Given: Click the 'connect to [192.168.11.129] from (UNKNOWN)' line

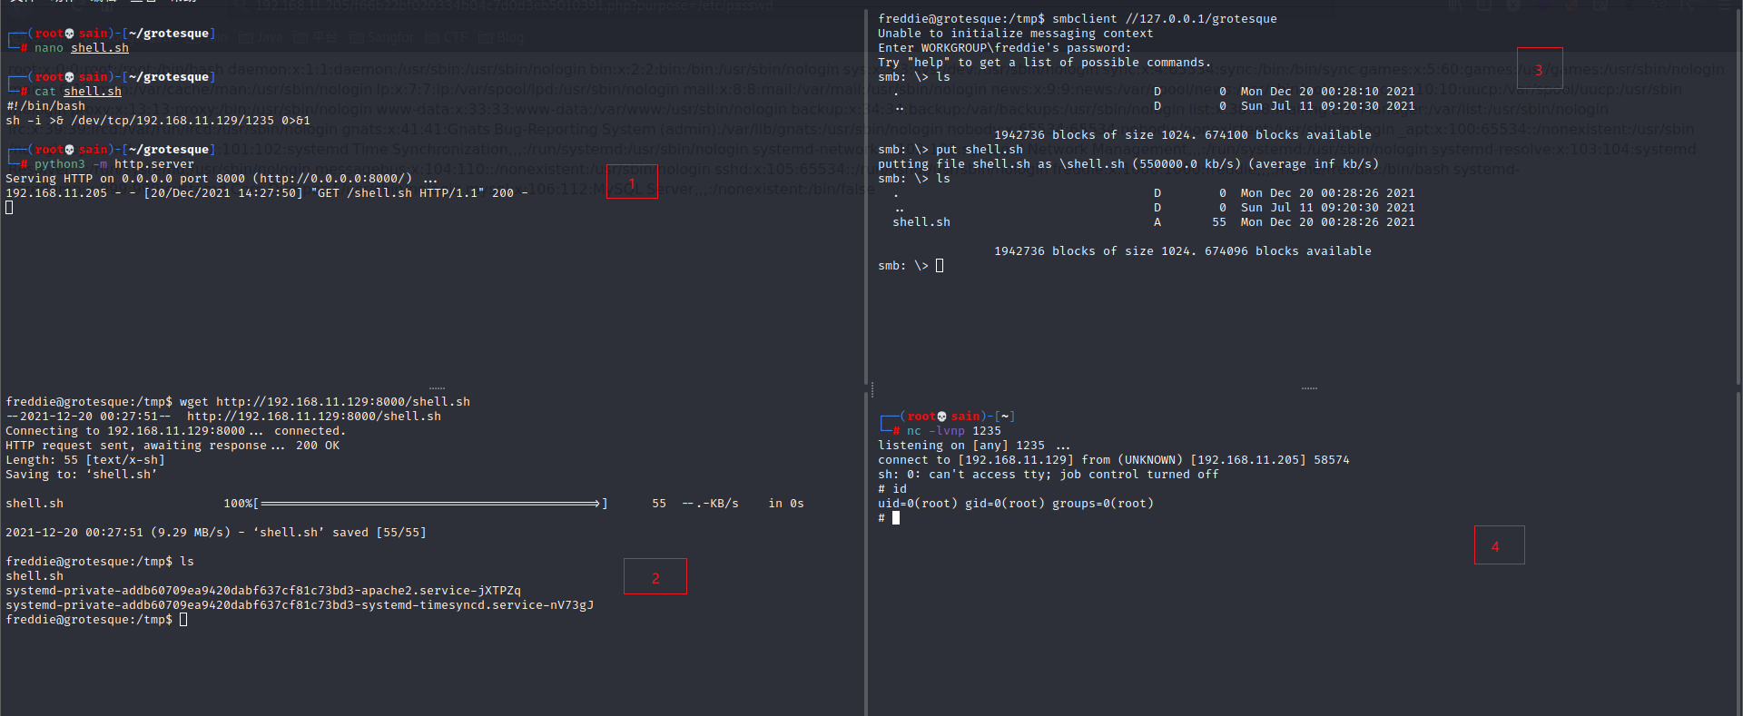Looking at the screenshot, I should [x=1114, y=460].
